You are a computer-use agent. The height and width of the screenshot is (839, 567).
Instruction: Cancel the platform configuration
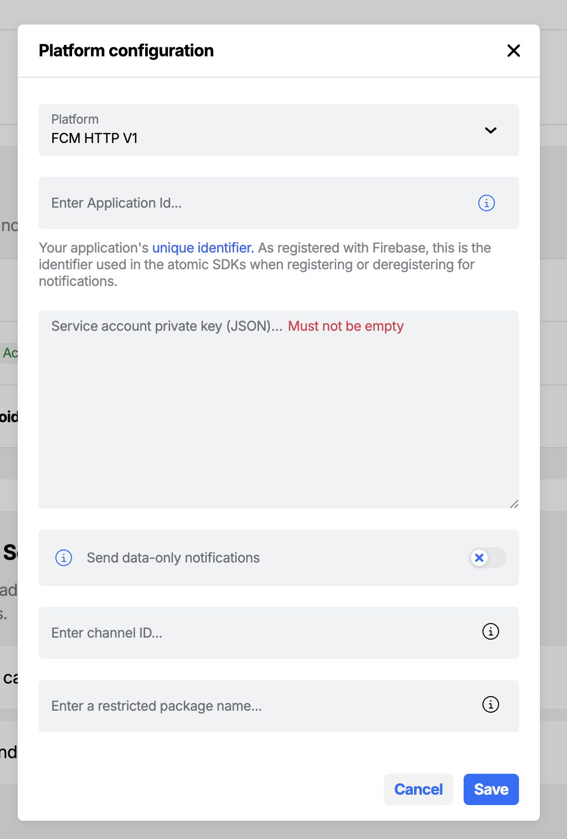pos(418,789)
